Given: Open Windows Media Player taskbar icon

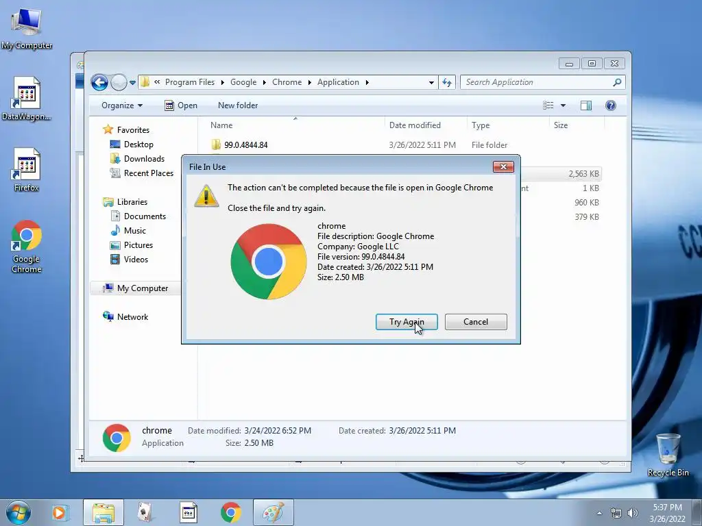Looking at the screenshot, I should tap(59, 512).
